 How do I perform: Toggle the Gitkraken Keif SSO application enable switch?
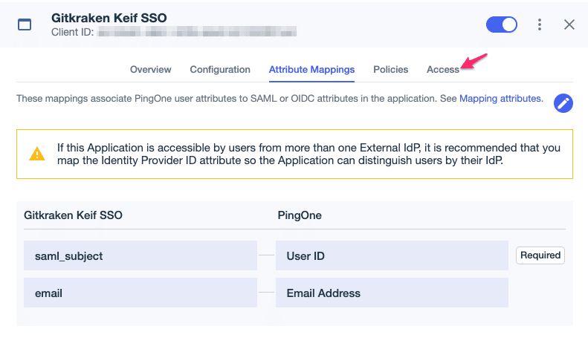[x=501, y=25]
